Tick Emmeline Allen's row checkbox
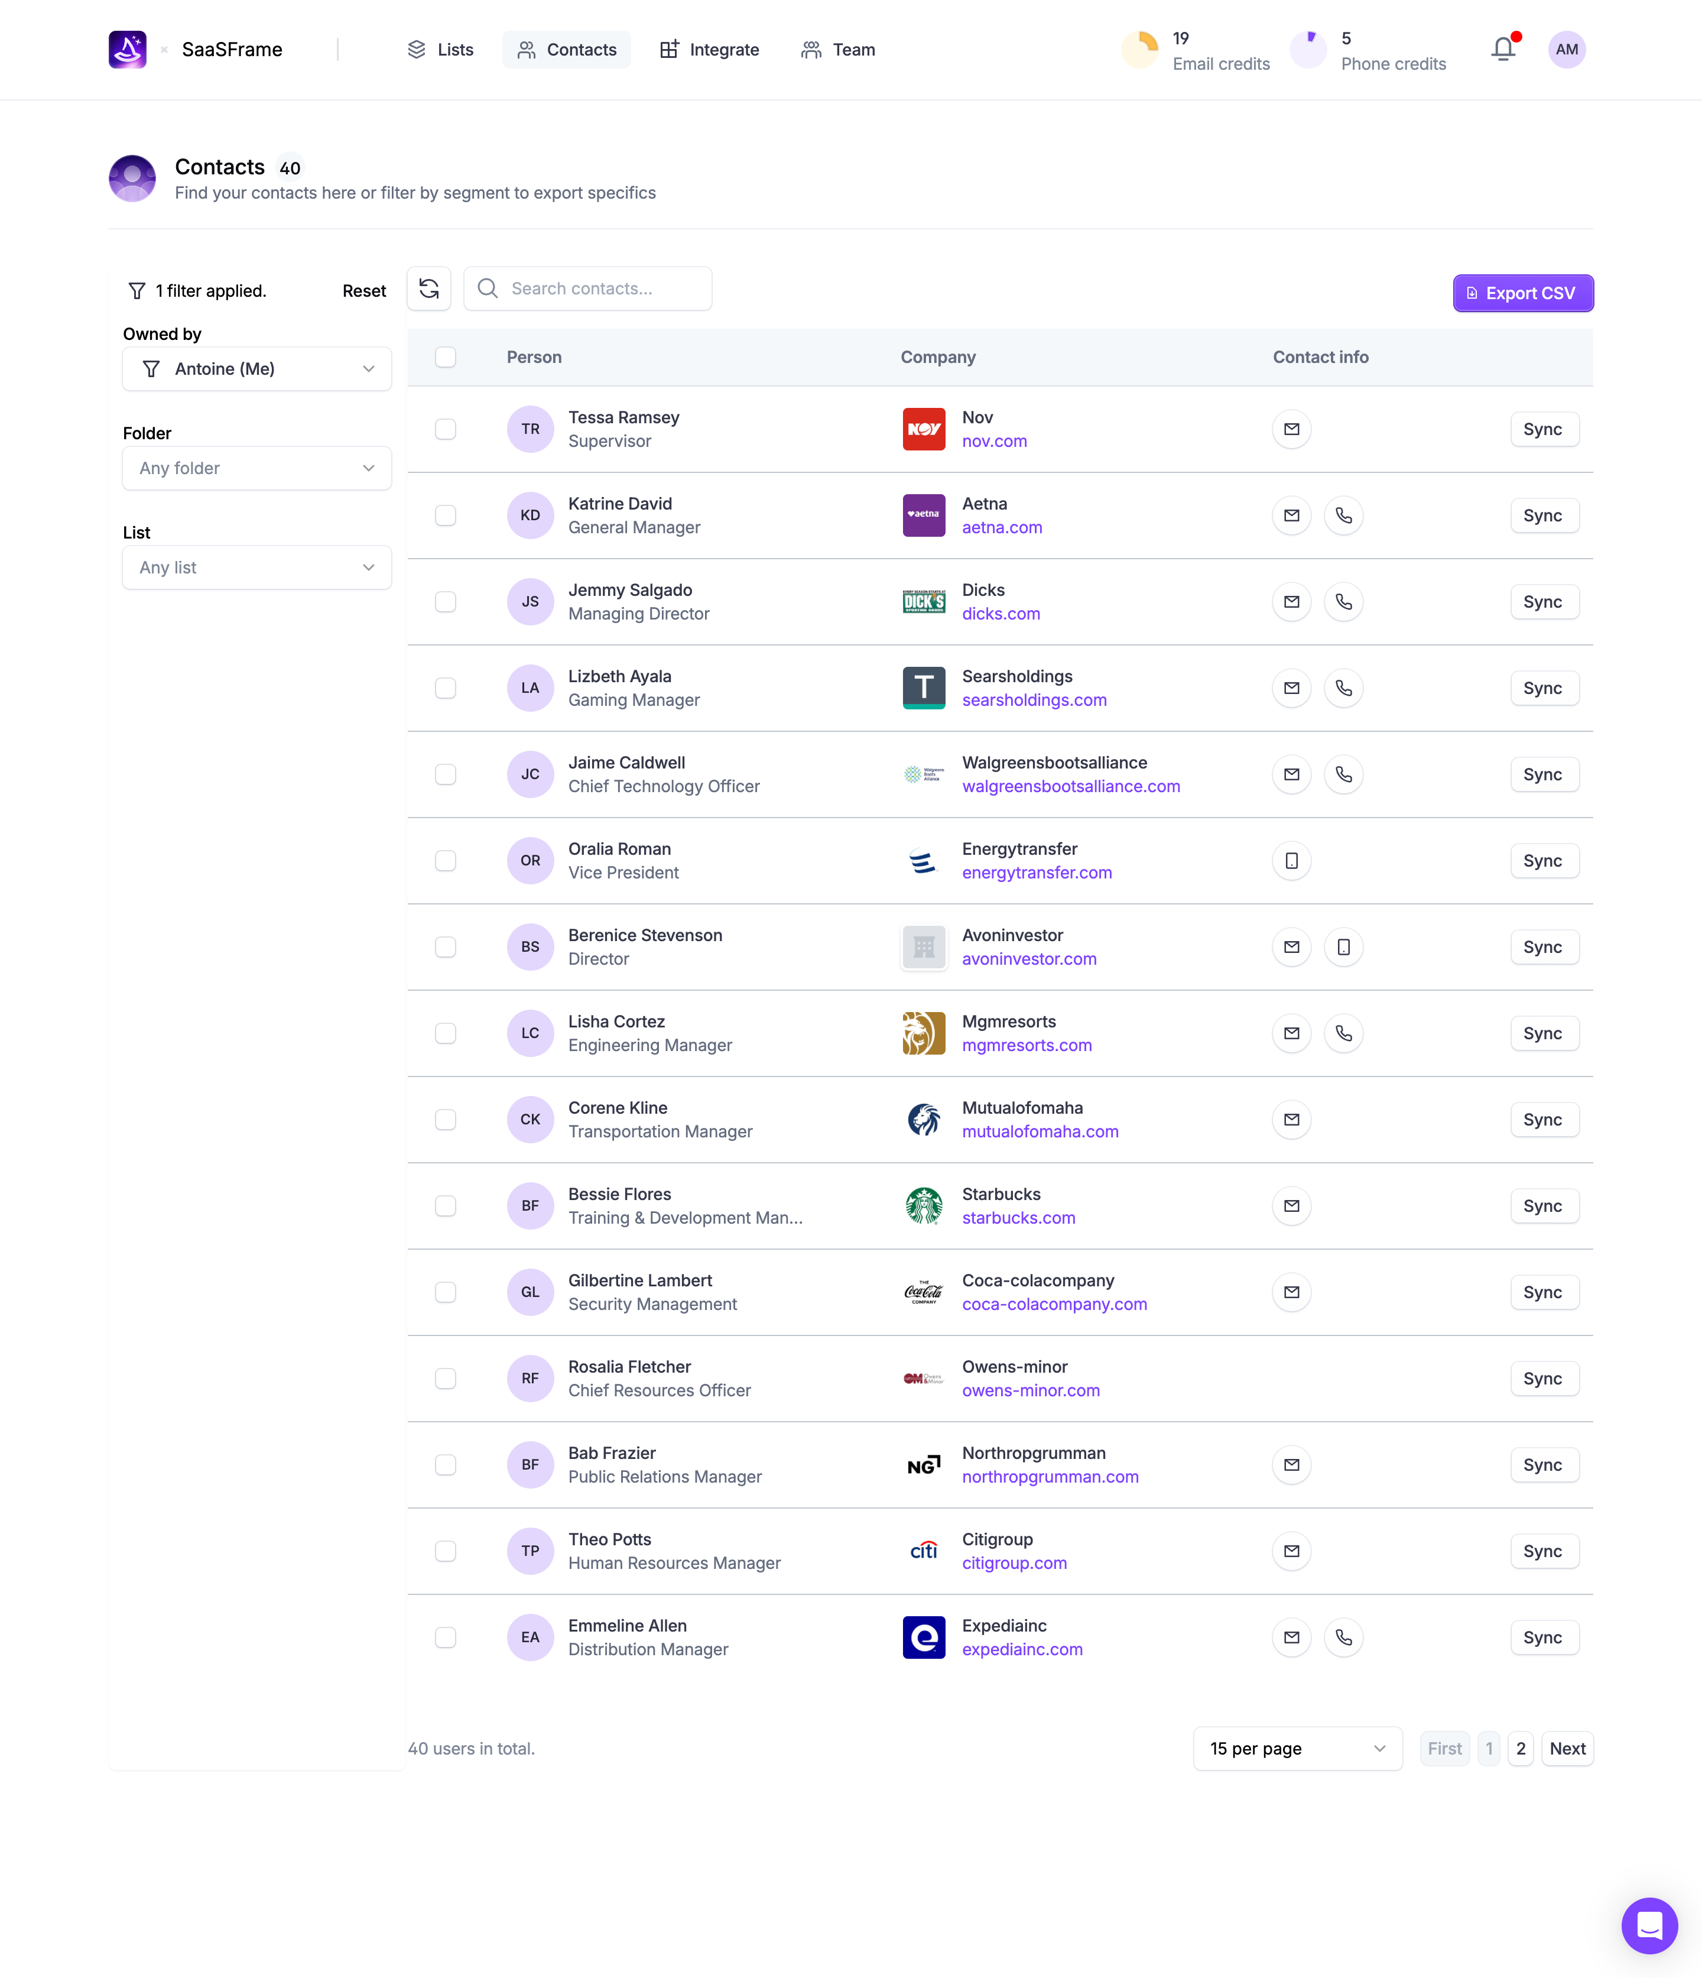Viewport: 1702px width, 1978px height. [x=446, y=1637]
